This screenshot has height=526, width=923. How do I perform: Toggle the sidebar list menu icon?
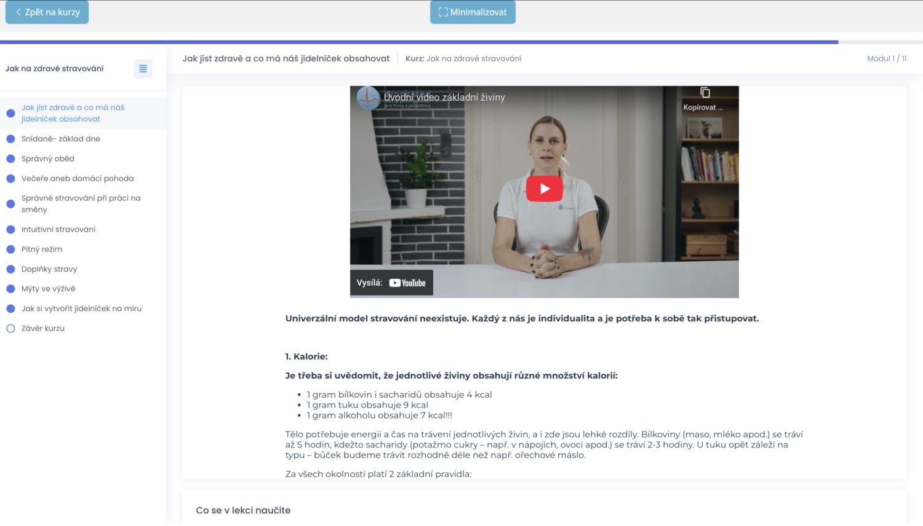143,69
